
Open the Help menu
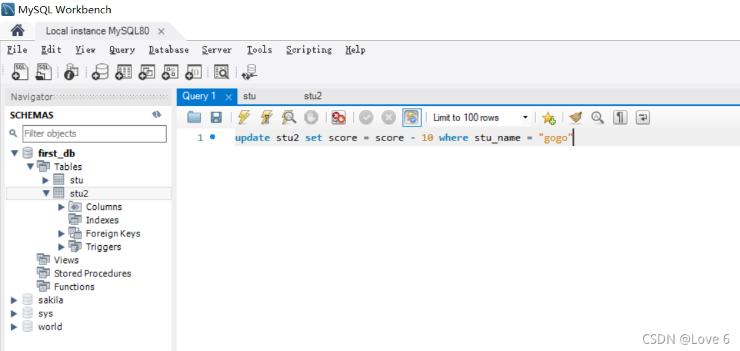pyautogui.click(x=355, y=49)
